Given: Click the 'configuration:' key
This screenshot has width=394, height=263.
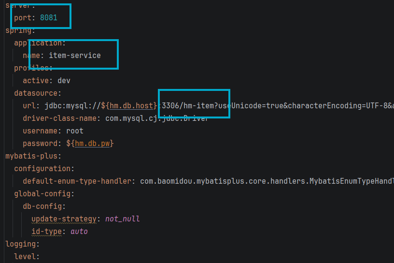Looking at the screenshot, I should (x=44, y=169).
